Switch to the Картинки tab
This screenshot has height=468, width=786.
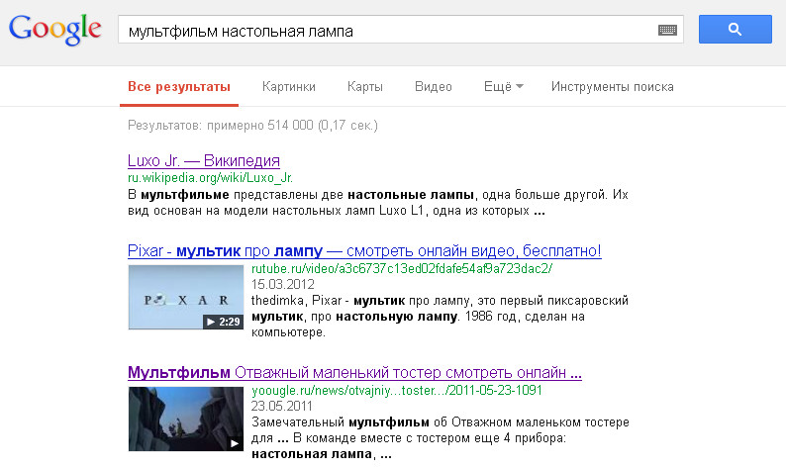(x=289, y=87)
